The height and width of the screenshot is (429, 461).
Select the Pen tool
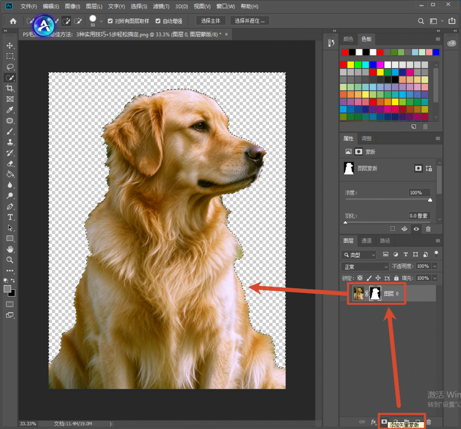click(10, 207)
